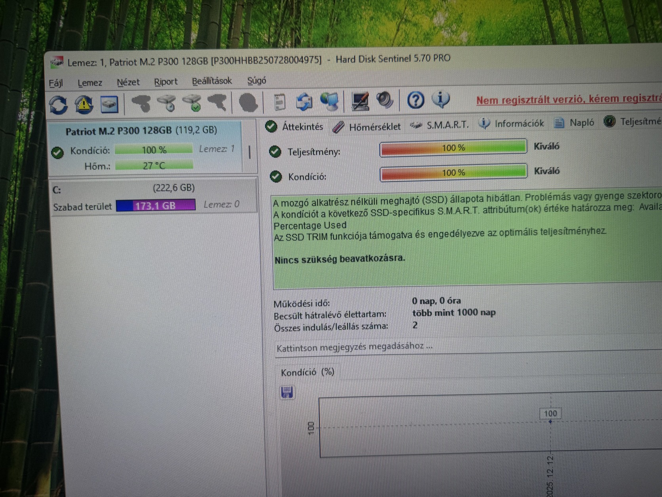The height and width of the screenshot is (497, 662).
Task: Click the 'Összes indulás/leállás száma:' label
Action: coord(331,327)
